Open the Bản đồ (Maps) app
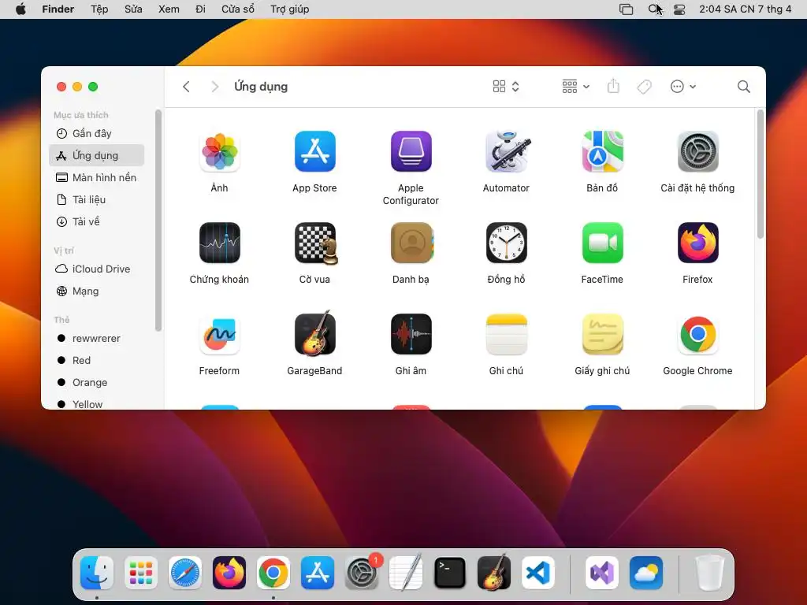807x605 pixels. 602,152
